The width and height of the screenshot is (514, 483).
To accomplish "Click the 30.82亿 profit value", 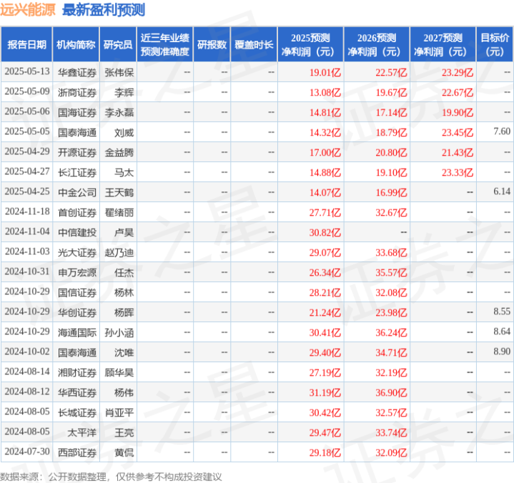I will 325,233.
